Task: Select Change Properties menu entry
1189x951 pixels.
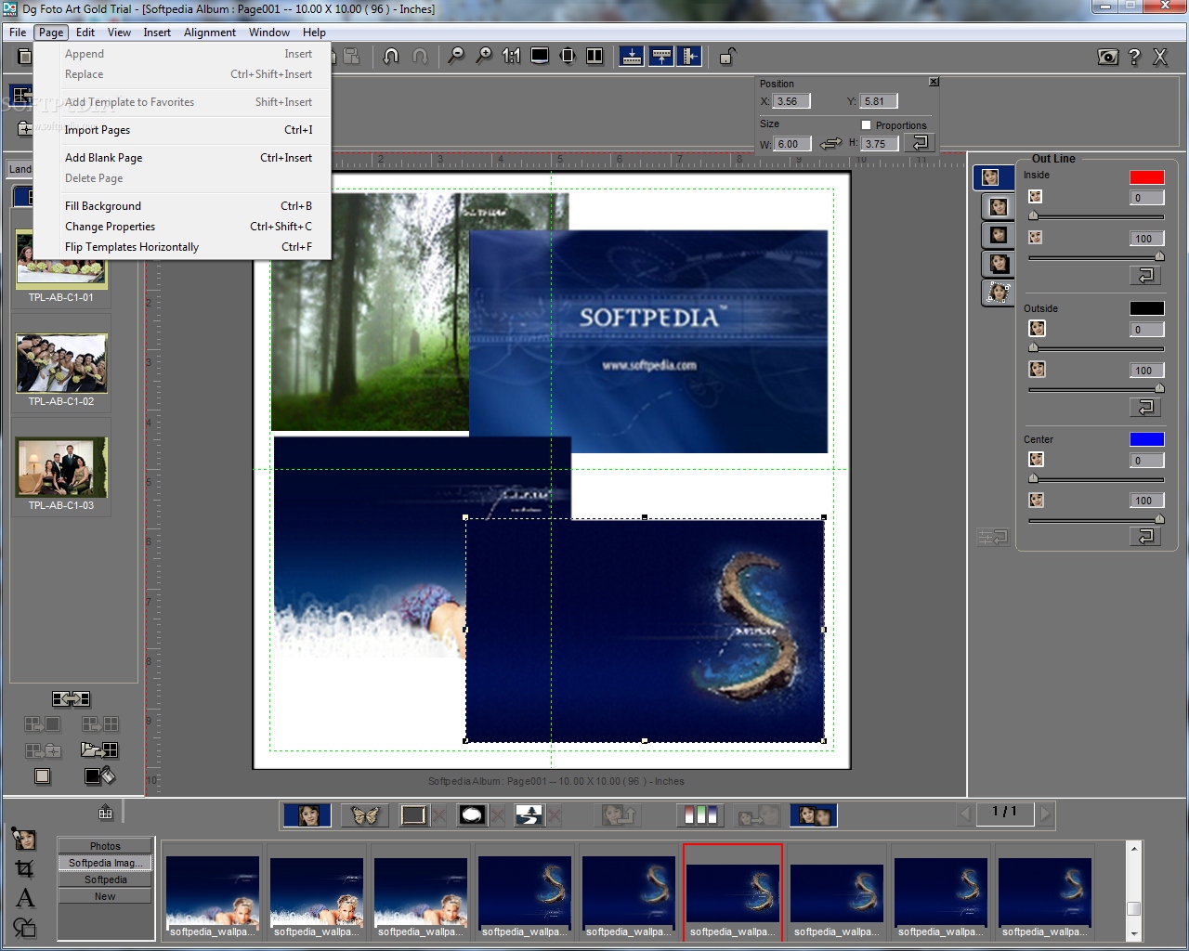Action: (182, 227)
